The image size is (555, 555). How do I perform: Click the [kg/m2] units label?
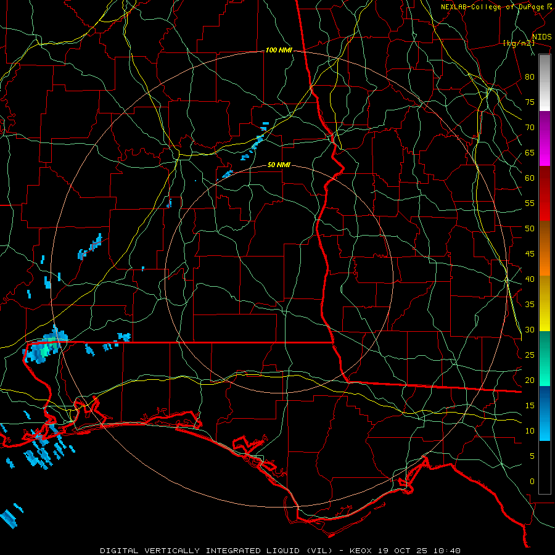[519, 43]
